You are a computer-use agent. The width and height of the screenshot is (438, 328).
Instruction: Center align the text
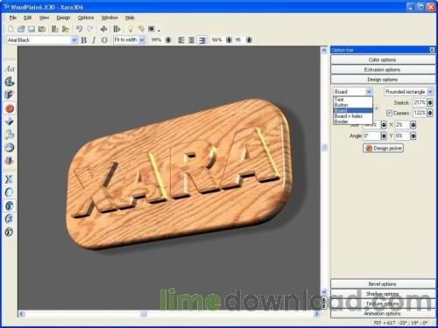[191, 40]
